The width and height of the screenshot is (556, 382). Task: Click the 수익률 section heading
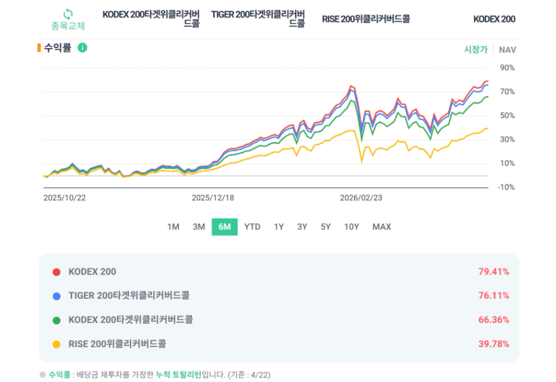pos(58,48)
